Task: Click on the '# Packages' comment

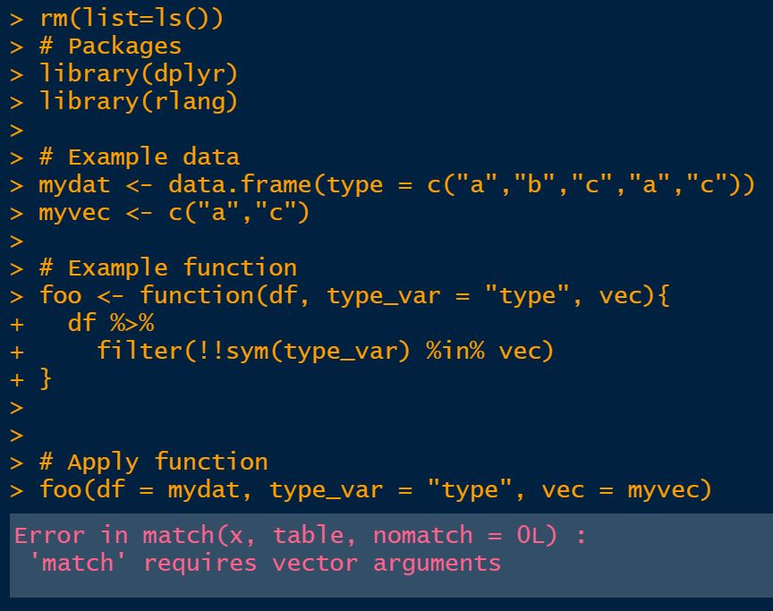Action: [110, 46]
